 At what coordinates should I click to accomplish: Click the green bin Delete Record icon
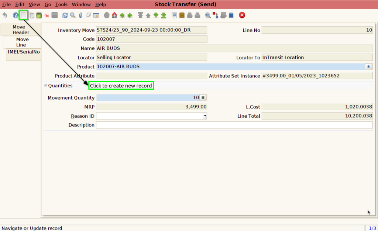[x=39, y=15]
